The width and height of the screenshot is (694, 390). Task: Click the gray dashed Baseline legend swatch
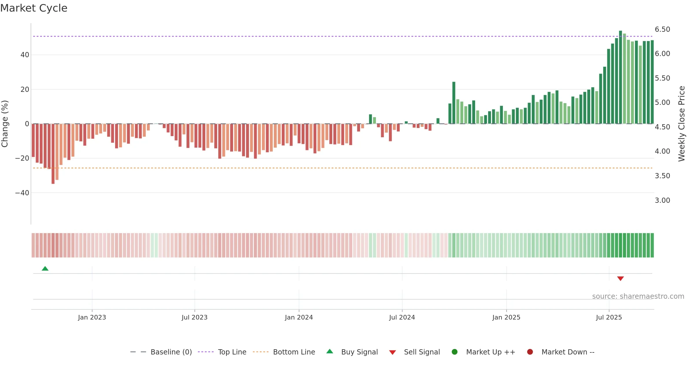(x=138, y=352)
